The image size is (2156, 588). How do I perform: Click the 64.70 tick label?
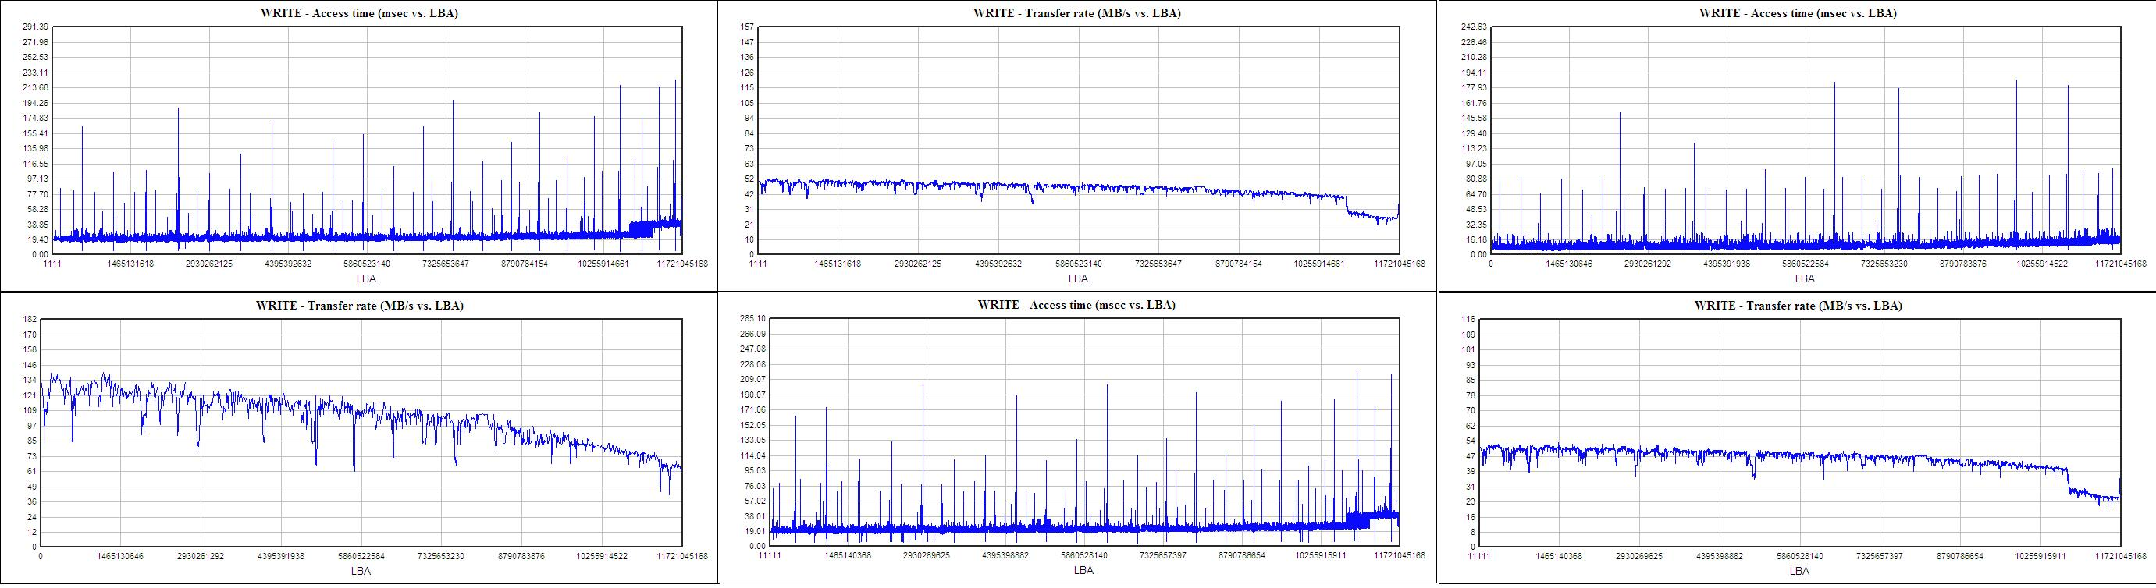pyautogui.click(x=1476, y=193)
